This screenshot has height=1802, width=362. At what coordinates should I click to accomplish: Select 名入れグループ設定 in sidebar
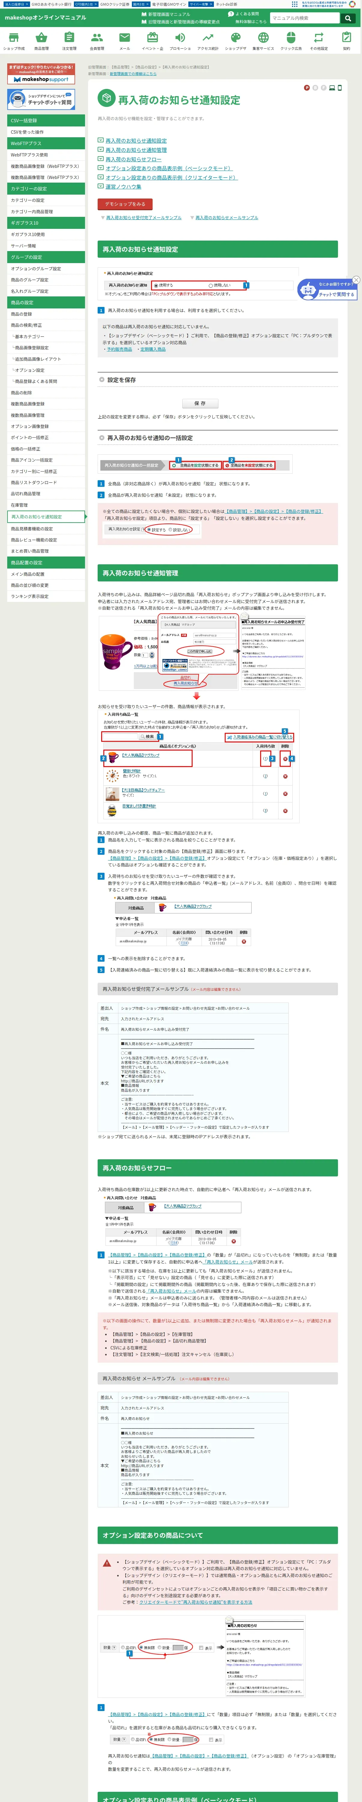(46, 291)
